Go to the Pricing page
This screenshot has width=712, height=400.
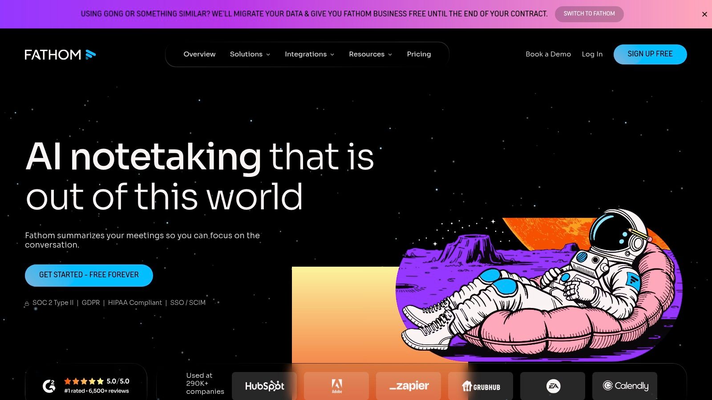pyautogui.click(x=419, y=54)
